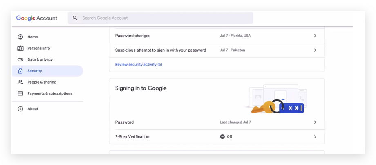The height and width of the screenshot is (165, 376).
Task: Open Review security activity (5) link
Action: coord(139,64)
